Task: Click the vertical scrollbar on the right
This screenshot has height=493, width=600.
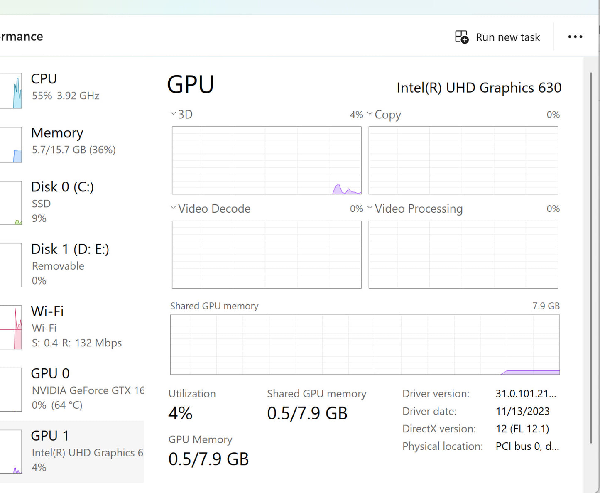Action: [591, 258]
